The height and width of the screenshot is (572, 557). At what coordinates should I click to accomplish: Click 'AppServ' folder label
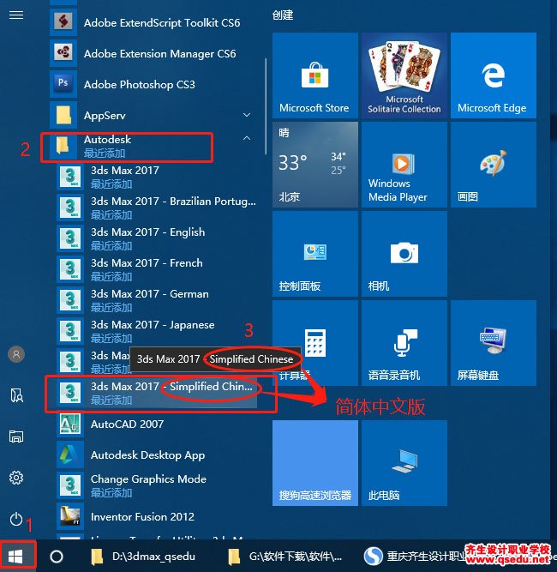pos(105,116)
